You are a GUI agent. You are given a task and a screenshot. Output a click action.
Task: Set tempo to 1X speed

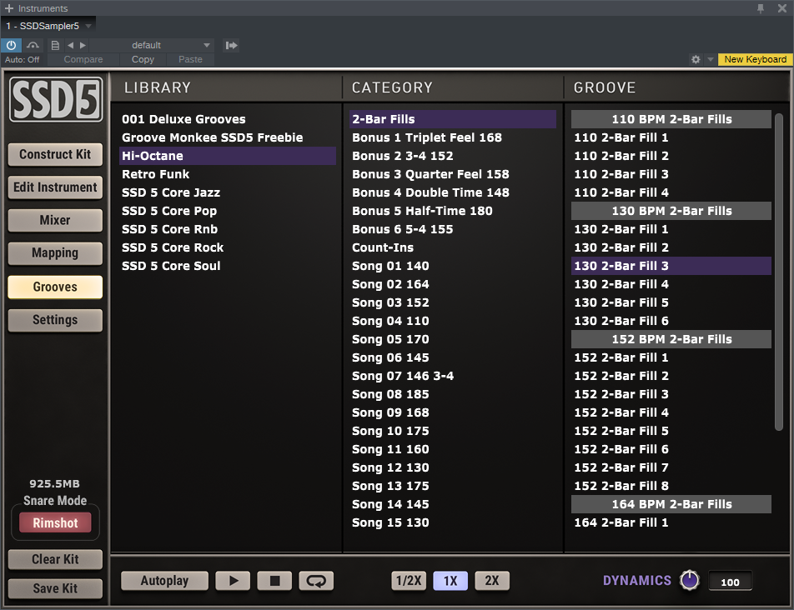point(450,581)
